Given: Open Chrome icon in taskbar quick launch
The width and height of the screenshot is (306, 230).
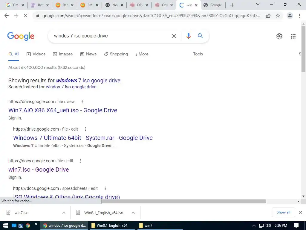Looking at the screenshot, I should (x=28, y=226).
